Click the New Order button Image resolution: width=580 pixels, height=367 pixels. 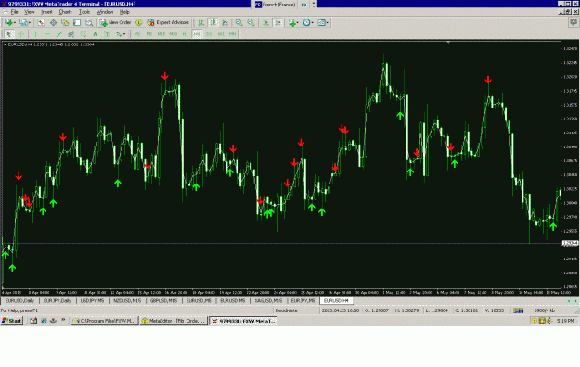pyautogui.click(x=115, y=22)
